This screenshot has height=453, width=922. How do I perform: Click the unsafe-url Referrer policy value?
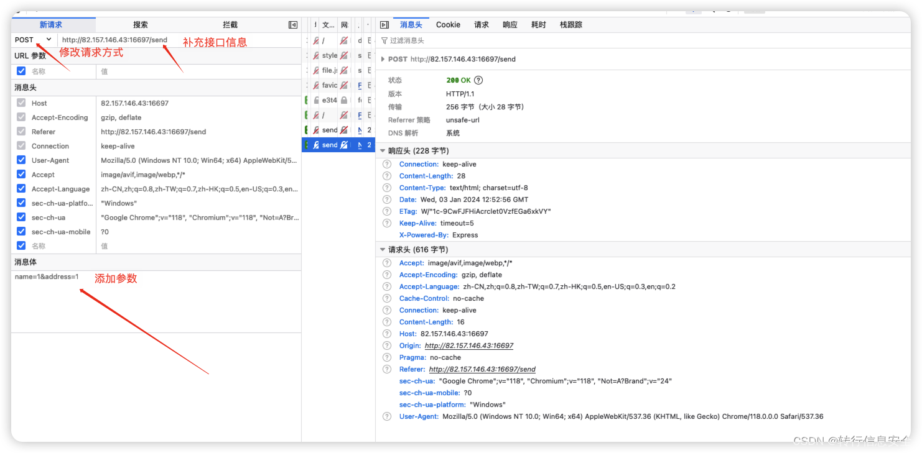pyautogui.click(x=463, y=120)
